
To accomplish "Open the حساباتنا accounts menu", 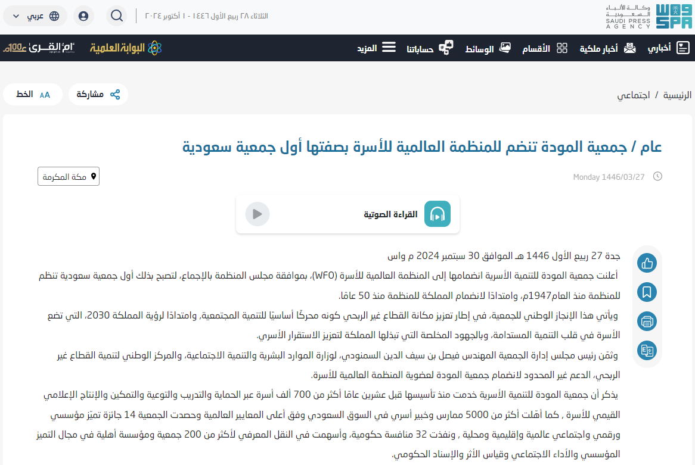I will click(430, 48).
